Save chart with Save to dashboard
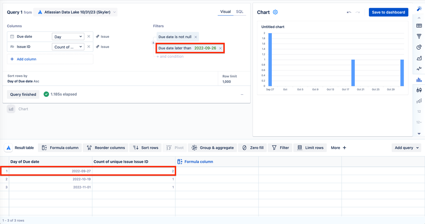The height and width of the screenshot is (224, 425). [388, 12]
